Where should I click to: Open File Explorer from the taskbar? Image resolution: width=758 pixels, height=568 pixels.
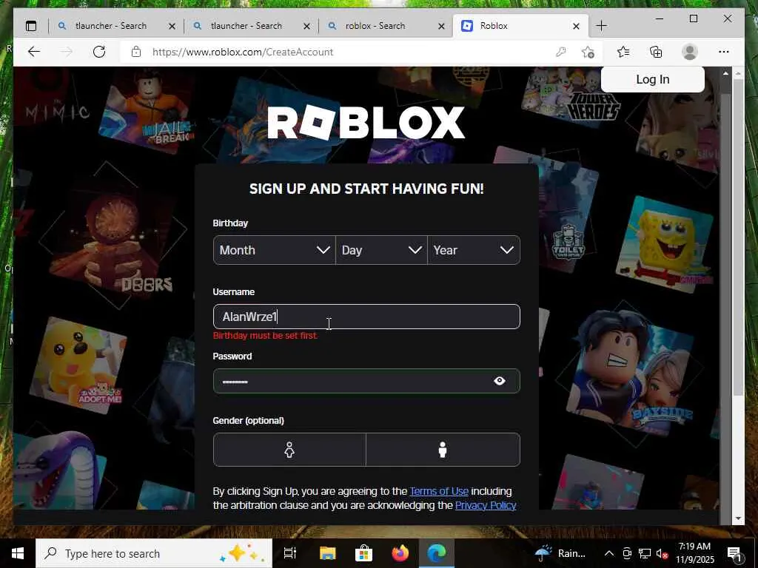pyautogui.click(x=327, y=553)
